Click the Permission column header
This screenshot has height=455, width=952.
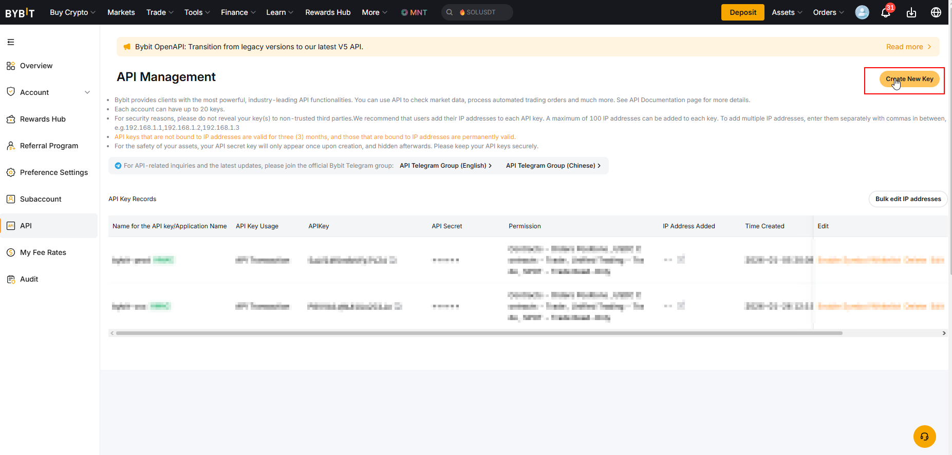point(525,226)
